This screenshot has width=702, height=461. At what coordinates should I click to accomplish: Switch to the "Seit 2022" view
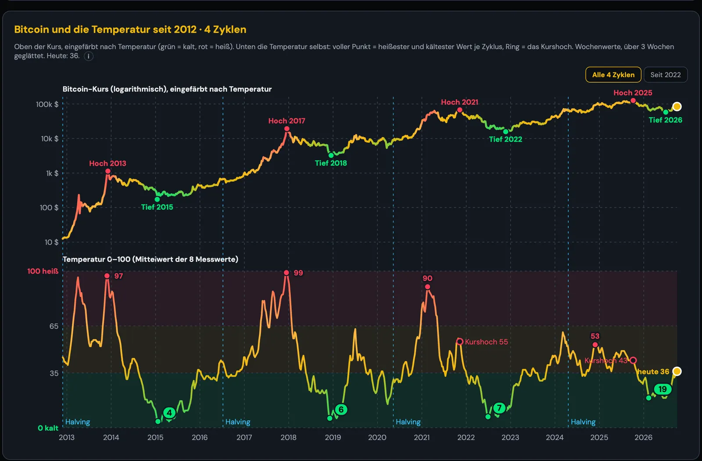click(665, 74)
